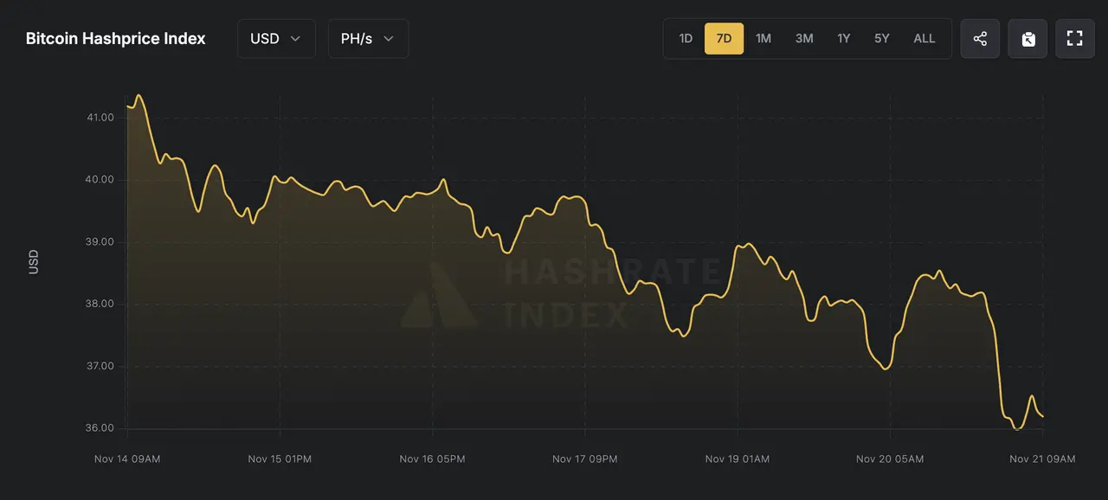Viewport: 1108px width, 500px height.
Task: Click the share chart icon
Action: pos(980,39)
